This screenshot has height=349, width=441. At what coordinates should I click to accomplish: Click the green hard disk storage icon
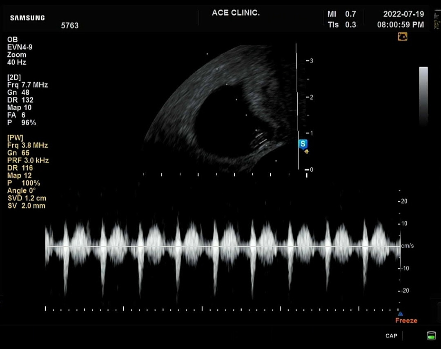(x=431, y=336)
